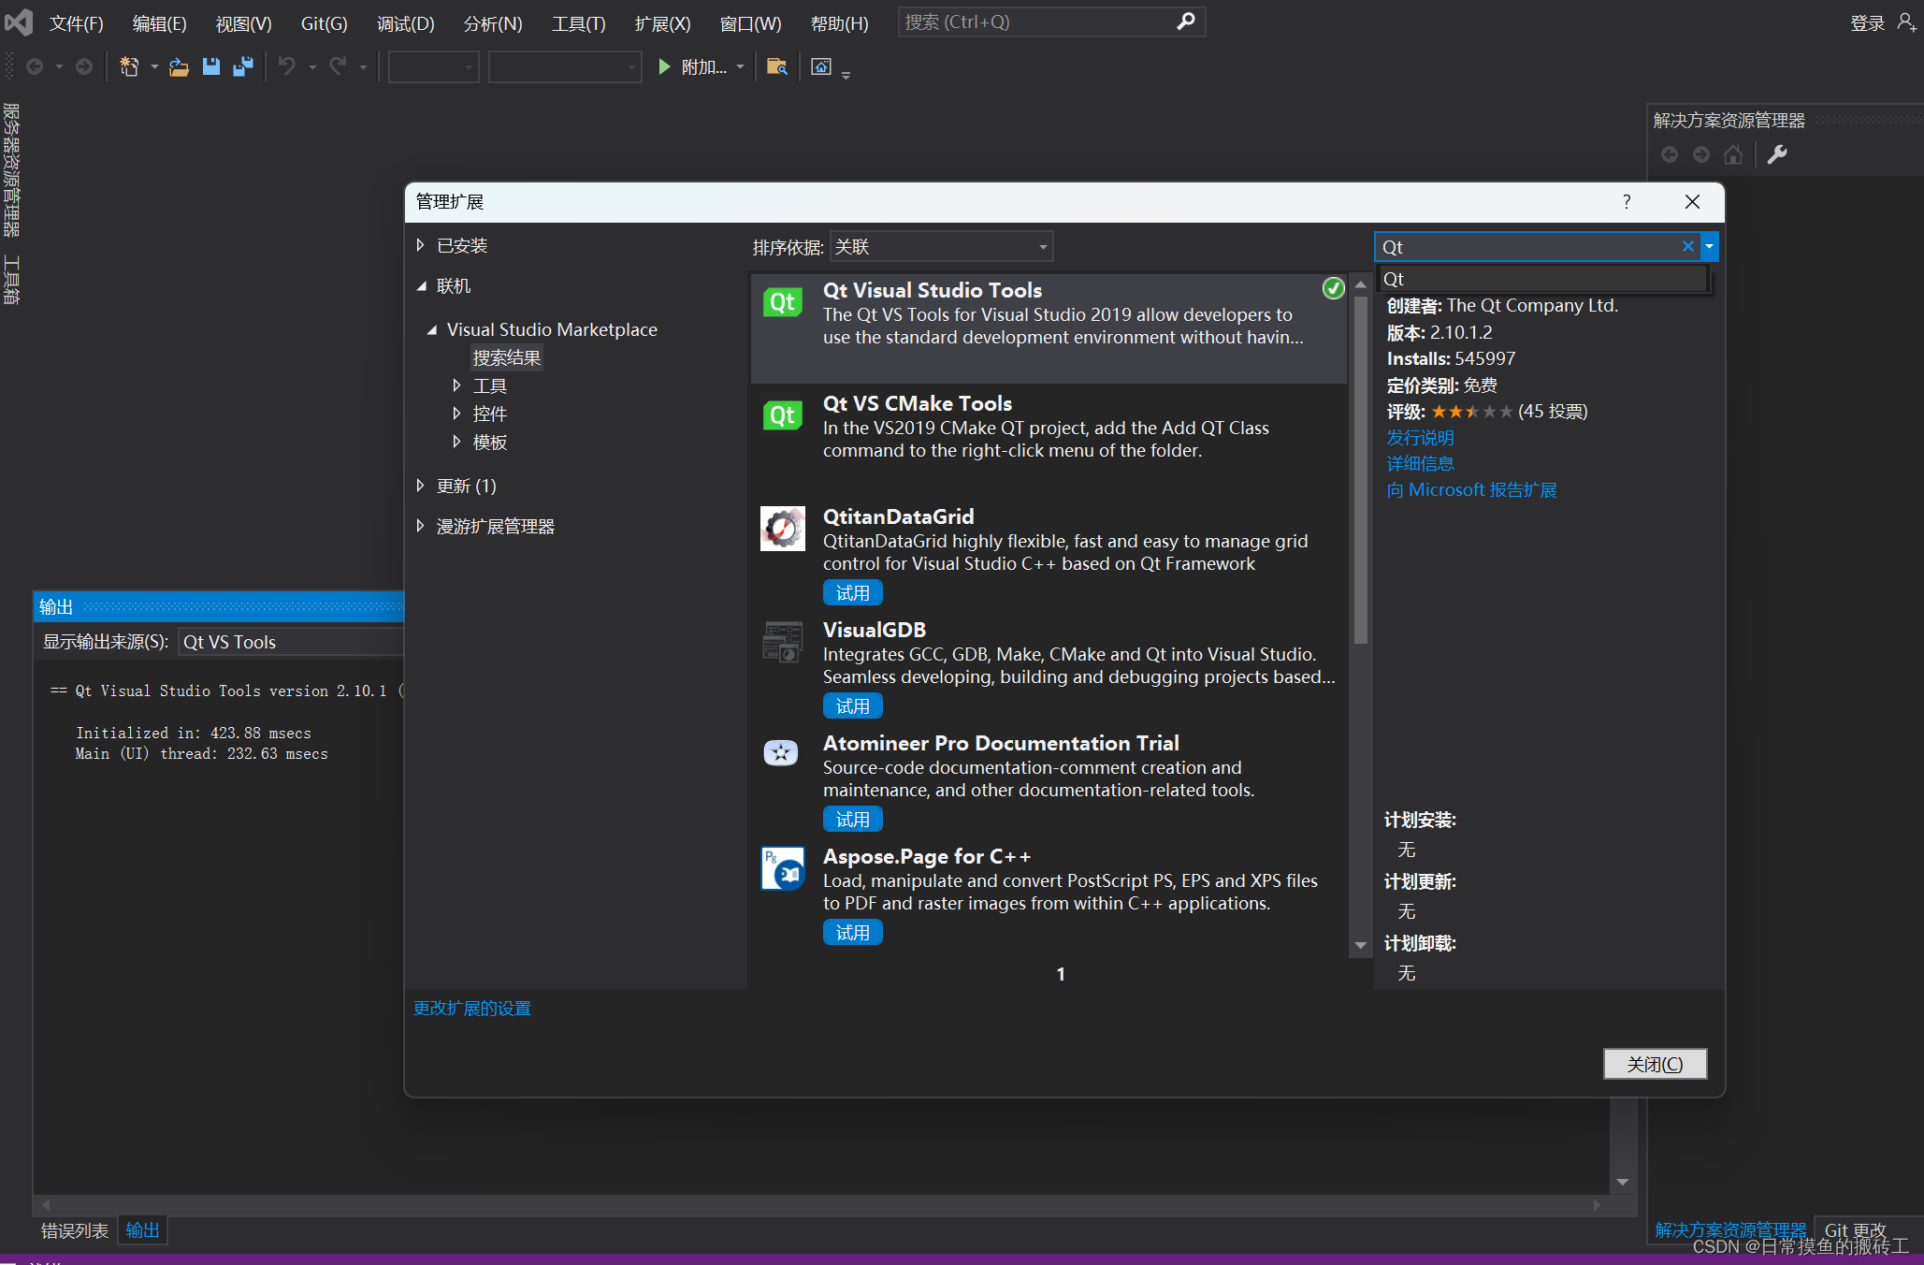The width and height of the screenshot is (1924, 1265).
Task: Click the help question mark in dialog
Action: pyautogui.click(x=1627, y=202)
